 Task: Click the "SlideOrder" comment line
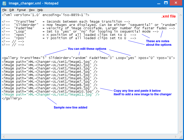pyautogui.click(x=89, y=25)
